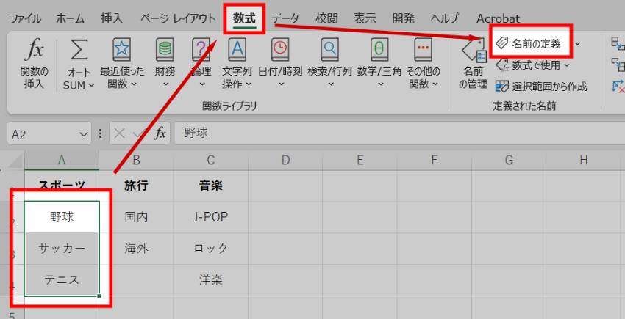The width and height of the screenshot is (625, 319).
Task: Open the 数学/三角 theta book icon
Action: coord(379,50)
